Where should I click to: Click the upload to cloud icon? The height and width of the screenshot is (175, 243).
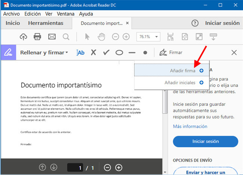pos(24,37)
